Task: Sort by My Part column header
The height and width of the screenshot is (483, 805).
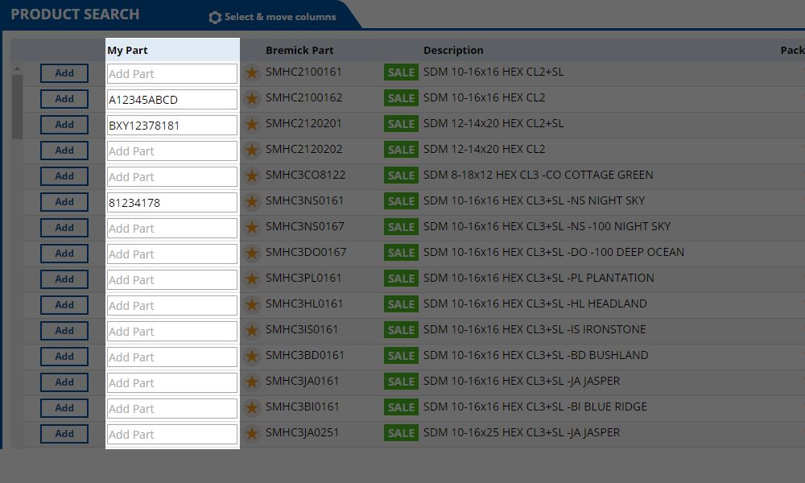Action: [128, 50]
